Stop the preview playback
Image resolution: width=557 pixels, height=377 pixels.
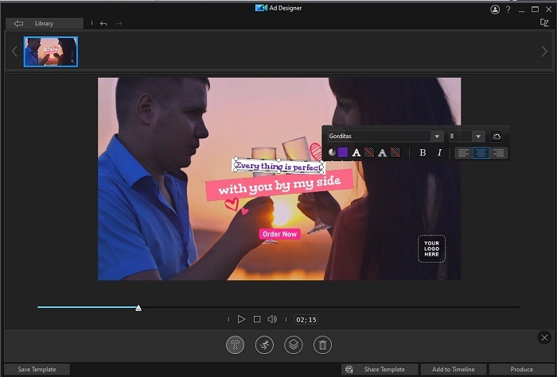[x=257, y=319]
